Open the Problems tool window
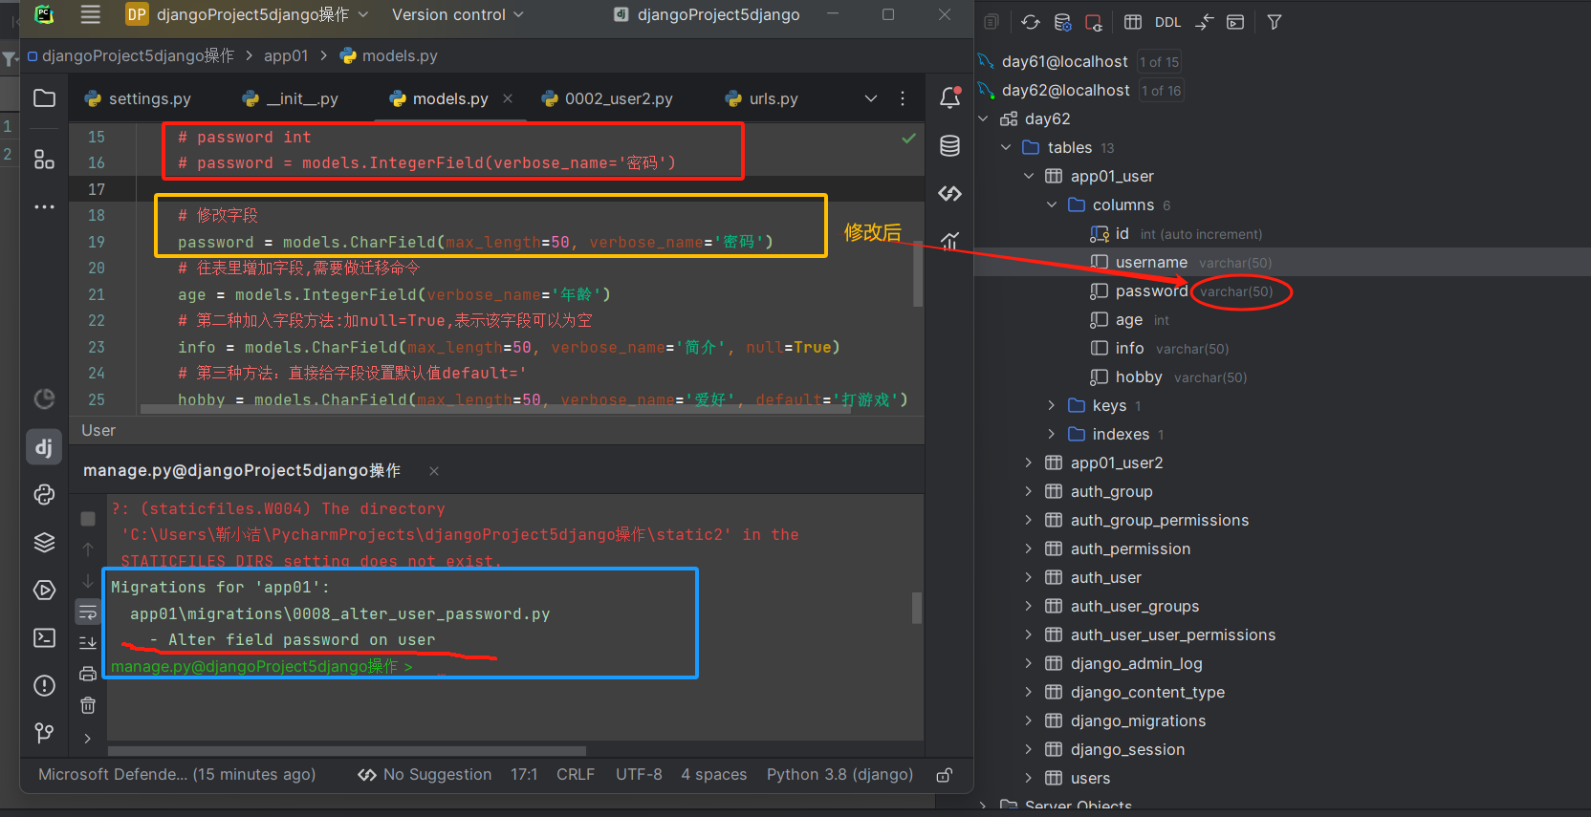The height and width of the screenshot is (817, 1591). pyautogui.click(x=44, y=685)
